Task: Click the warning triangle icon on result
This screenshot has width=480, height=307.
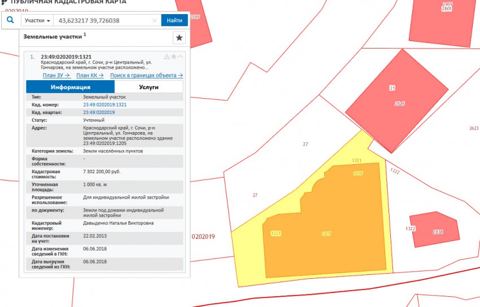Action: point(167,56)
